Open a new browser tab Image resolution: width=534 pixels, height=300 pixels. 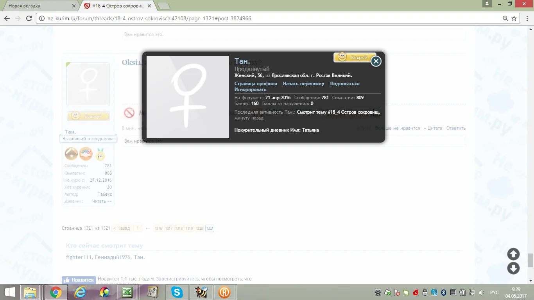pyautogui.click(x=163, y=6)
